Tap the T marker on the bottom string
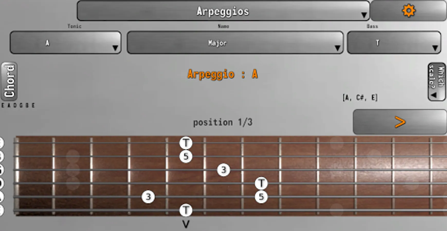The height and width of the screenshot is (231, 447). click(186, 210)
